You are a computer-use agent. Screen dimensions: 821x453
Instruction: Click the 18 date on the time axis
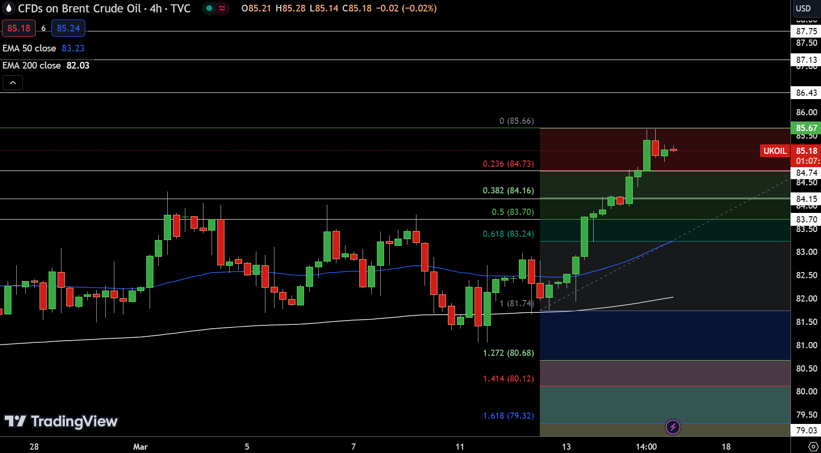[x=726, y=447]
